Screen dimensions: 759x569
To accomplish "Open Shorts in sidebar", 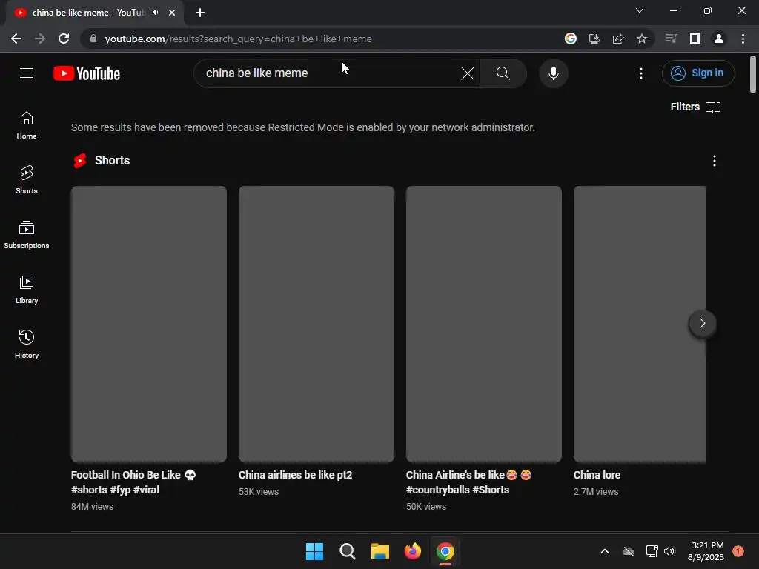I will pyautogui.click(x=27, y=180).
